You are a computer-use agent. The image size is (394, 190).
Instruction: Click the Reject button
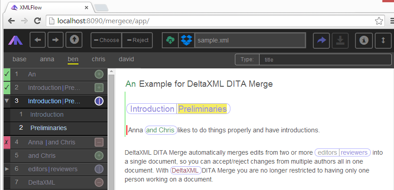[138, 40]
